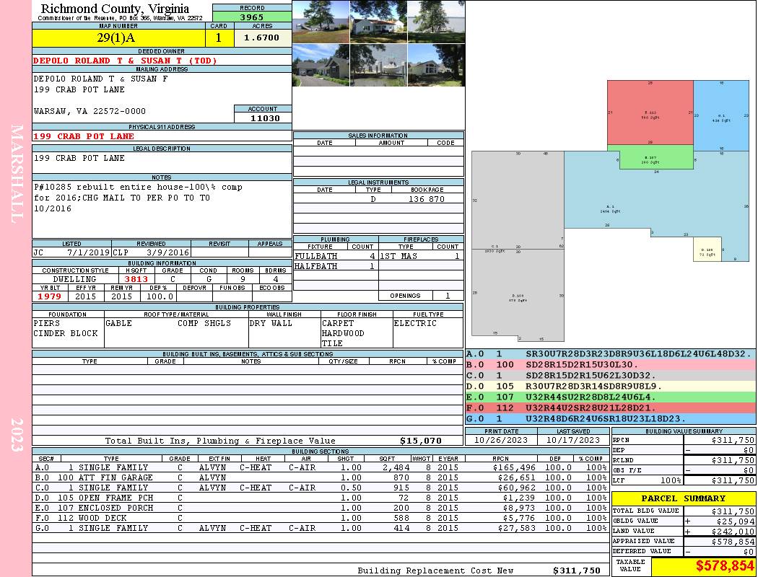Click the 1ST MAS fireplace type
This screenshot has width=758, height=577.
[398, 256]
